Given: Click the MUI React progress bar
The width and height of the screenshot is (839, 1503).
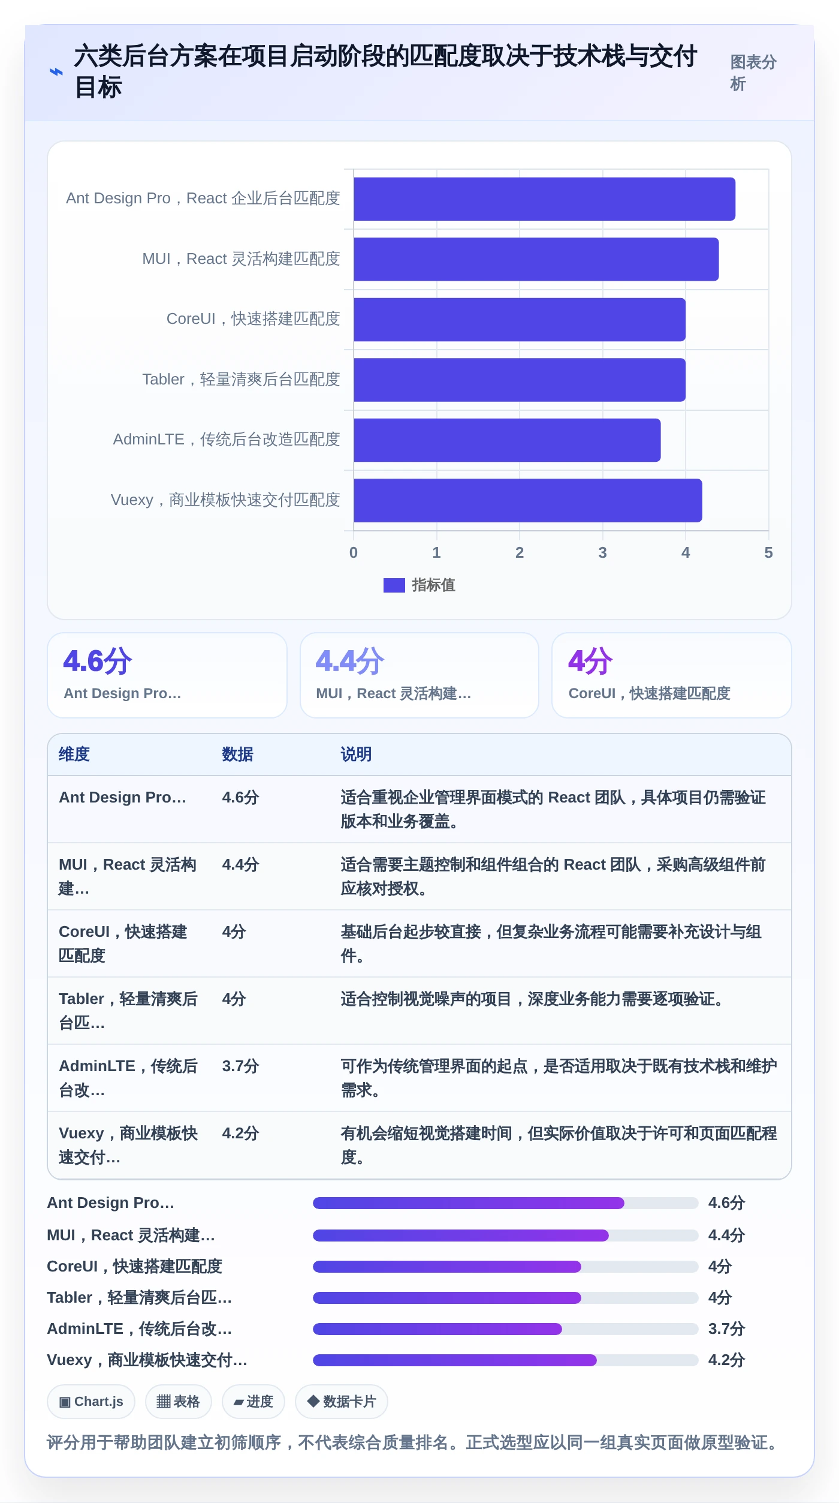Looking at the screenshot, I should pyautogui.click(x=505, y=1235).
